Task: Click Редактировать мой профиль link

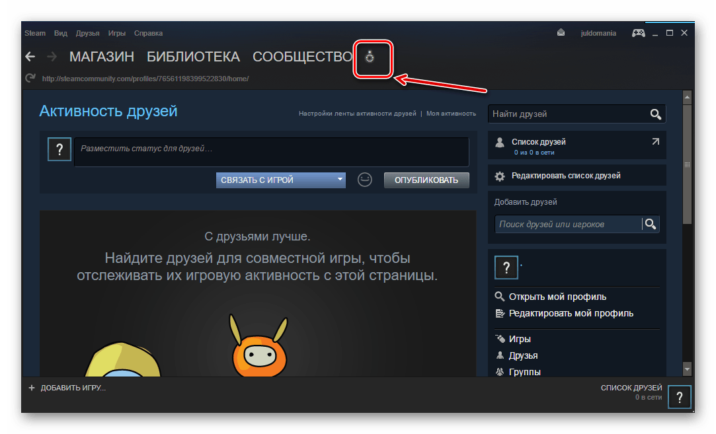Action: pyautogui.click(x=571, y=314)
